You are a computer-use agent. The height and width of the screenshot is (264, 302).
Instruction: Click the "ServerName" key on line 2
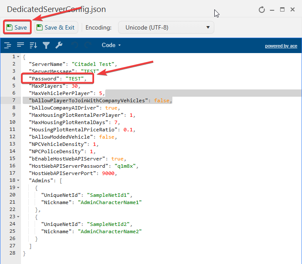click(47, 64)
